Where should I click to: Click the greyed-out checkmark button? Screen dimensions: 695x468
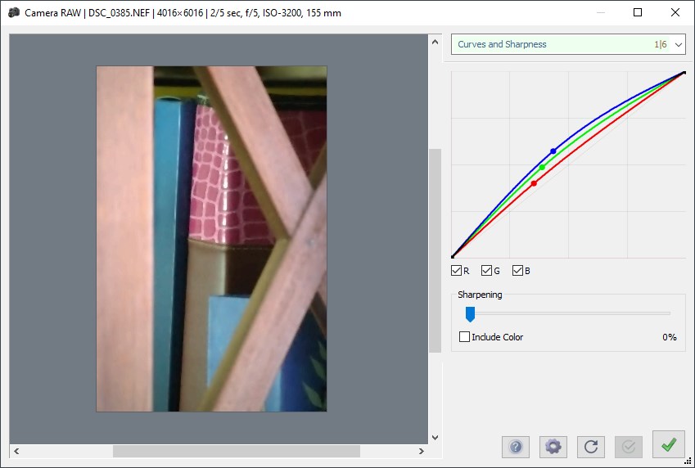point(629,446)
